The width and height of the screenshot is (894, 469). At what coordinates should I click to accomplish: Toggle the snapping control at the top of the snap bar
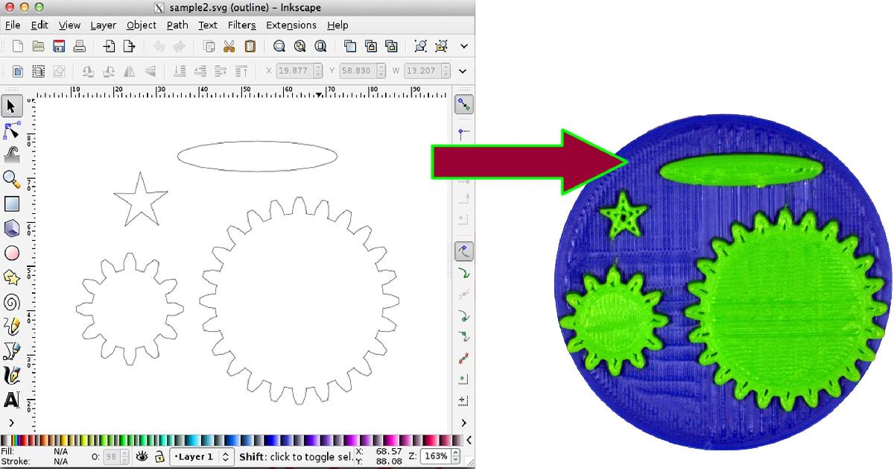click(x=463, y=105)
